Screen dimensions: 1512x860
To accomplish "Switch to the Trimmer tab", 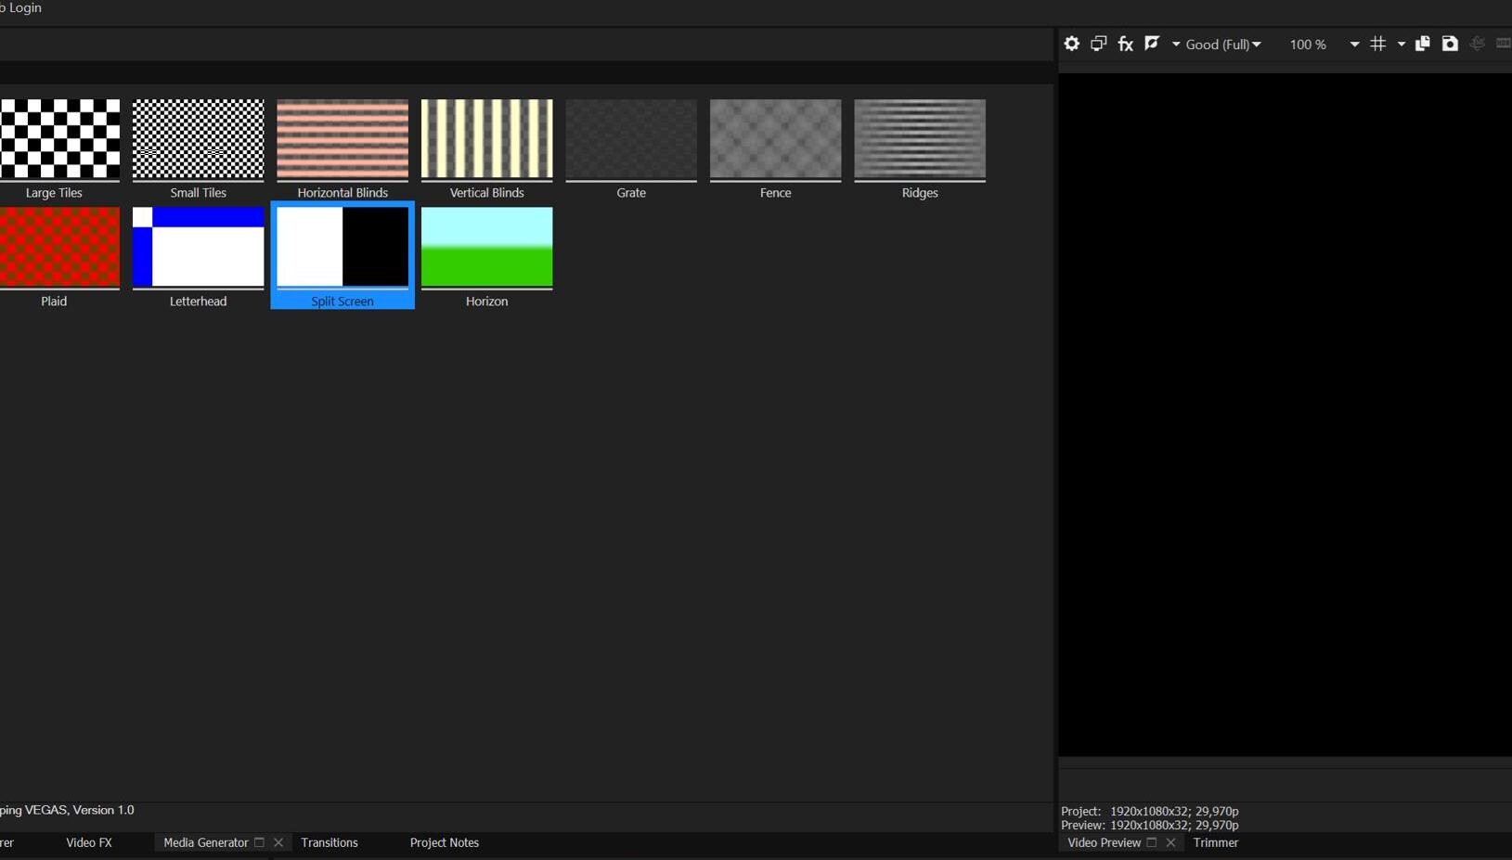I will point(1216,842).
